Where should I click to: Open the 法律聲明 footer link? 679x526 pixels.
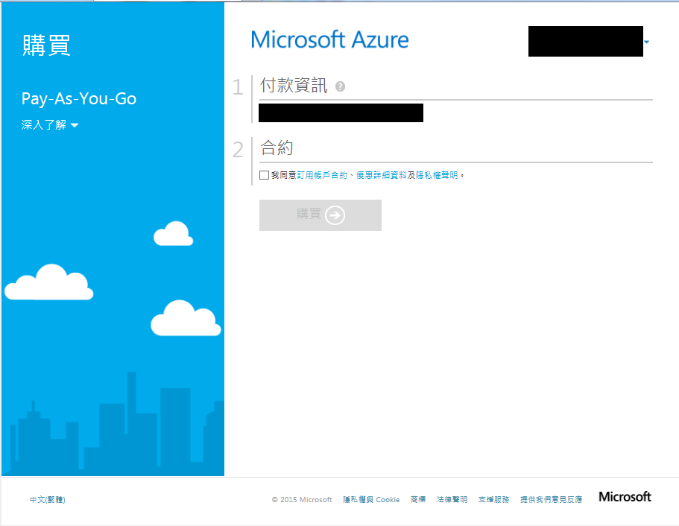point(452,500)
